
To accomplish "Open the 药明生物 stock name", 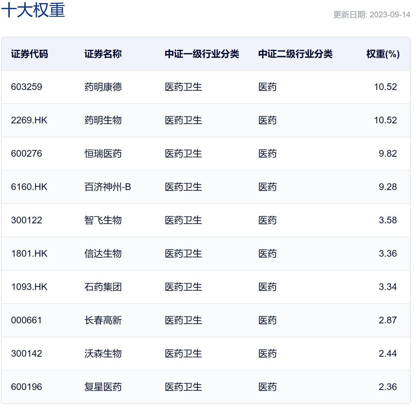I will (103, 120).
